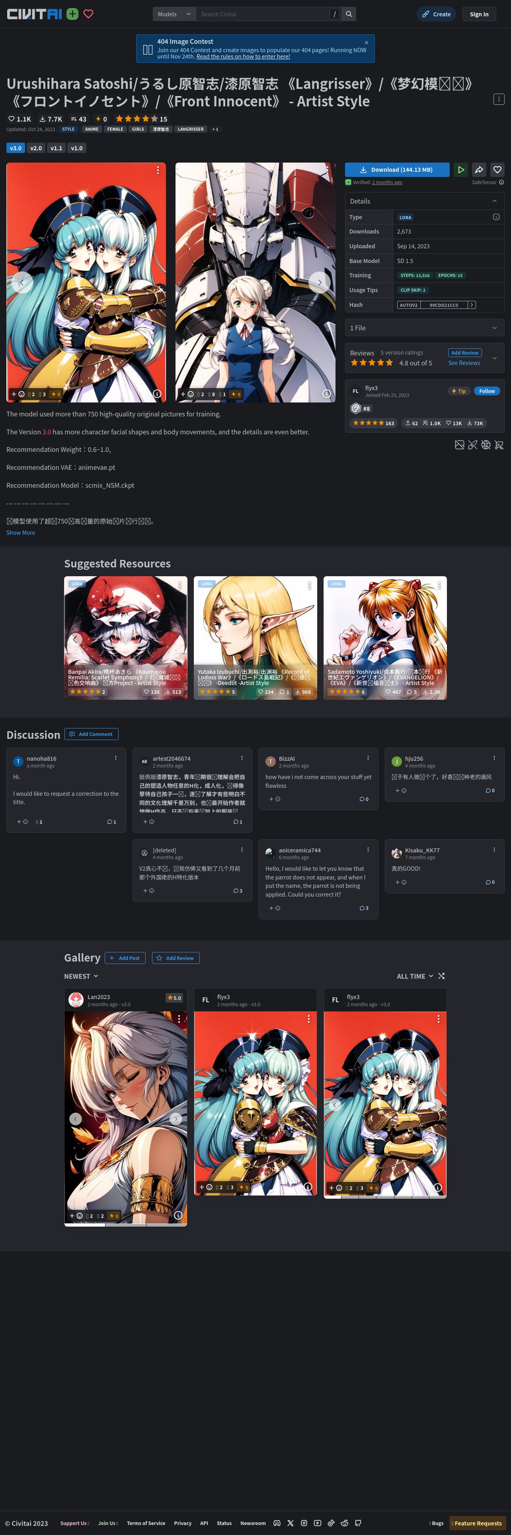511x1535 pixels.
Task: Add a reaction to aoiceramica744's comment
Action: [x=274, y=908]
